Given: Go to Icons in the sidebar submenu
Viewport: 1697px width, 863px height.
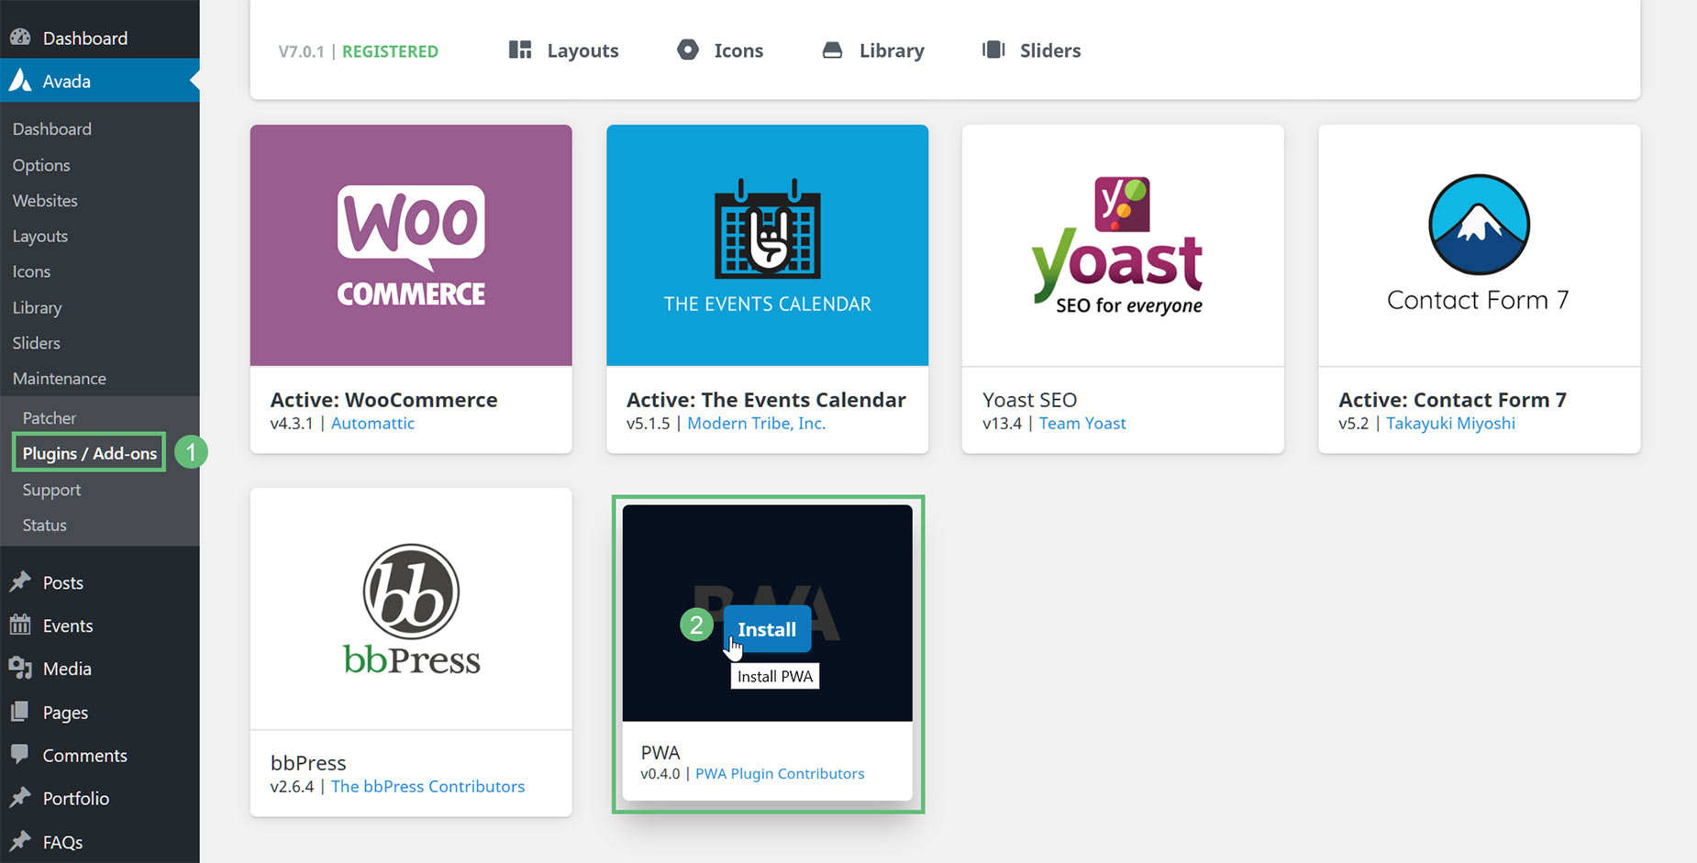Looking at the screenshot, I should [31, 271].
